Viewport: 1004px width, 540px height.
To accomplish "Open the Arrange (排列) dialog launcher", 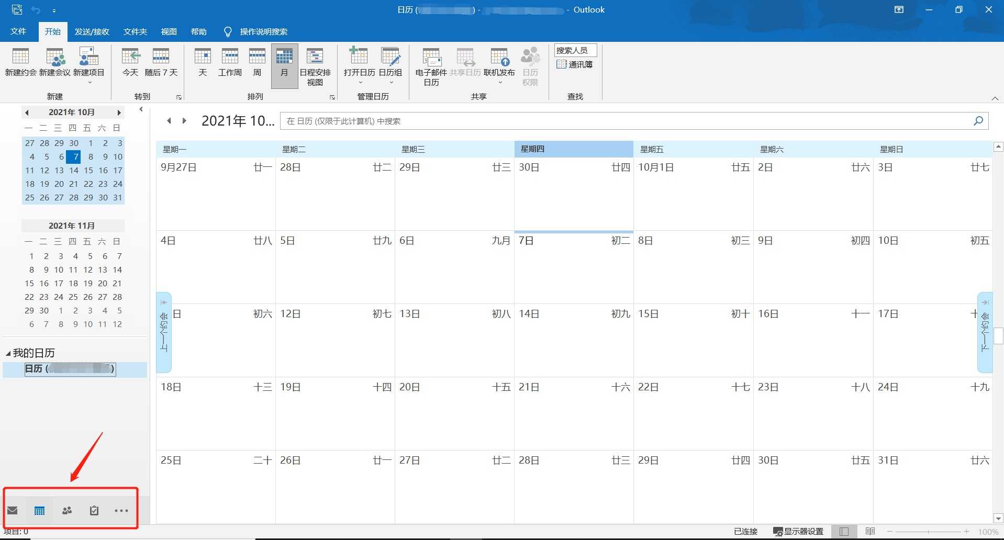I will point(332,97).
